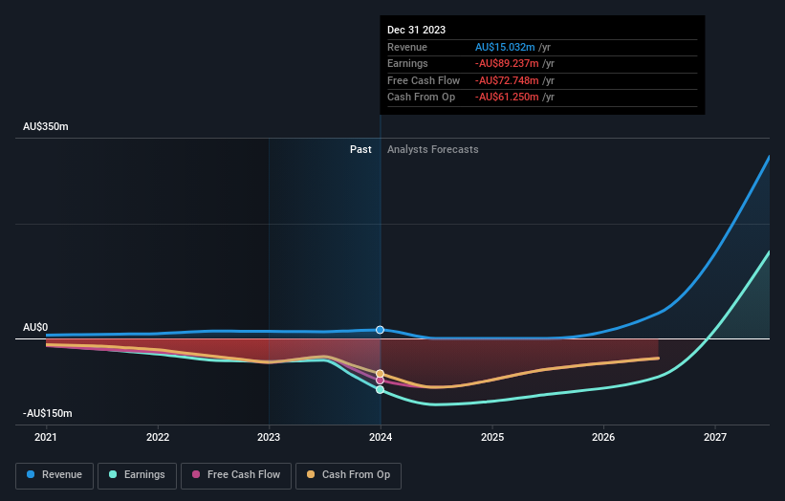Click the 2026 x-axis label

click(603, 438)
